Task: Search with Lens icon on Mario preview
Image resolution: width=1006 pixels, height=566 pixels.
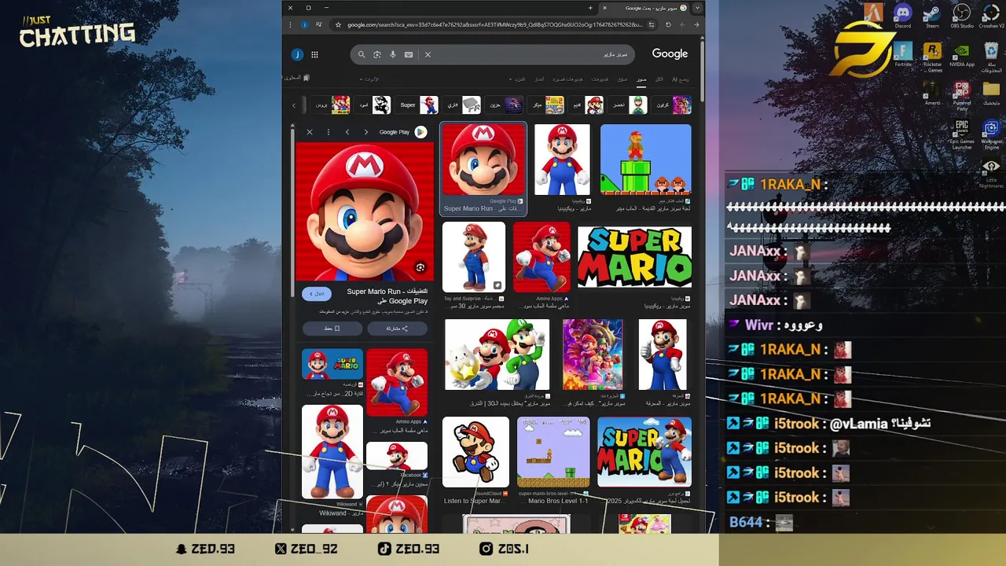Action: click(x=420, y=268)
